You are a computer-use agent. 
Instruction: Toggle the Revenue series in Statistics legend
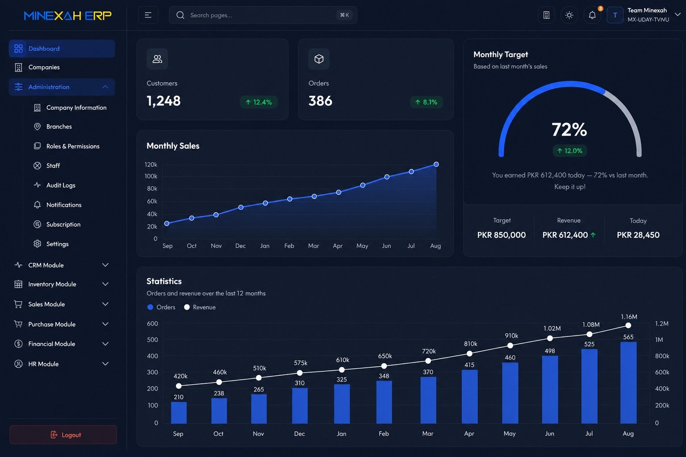point(200,307)
